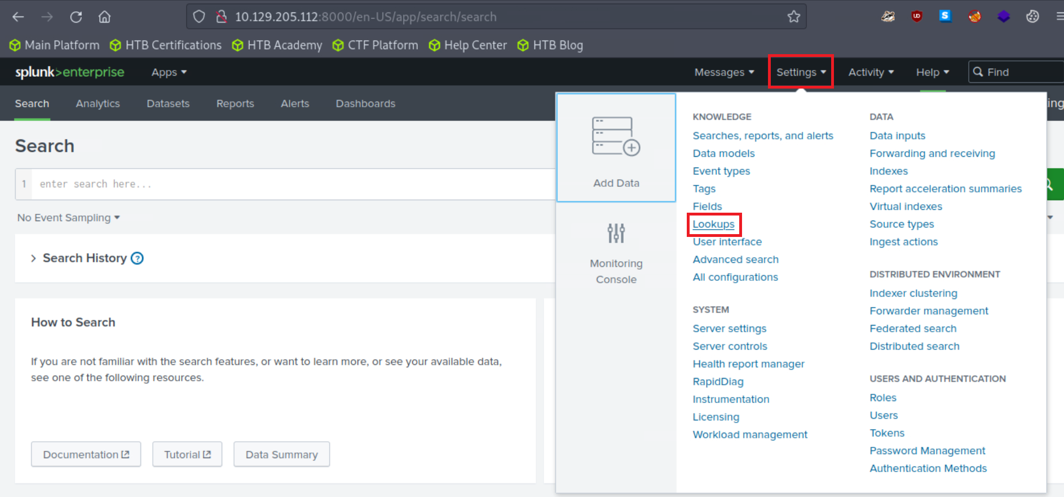
Task: Click the splunk>enterprise logo
Action: 69,72
